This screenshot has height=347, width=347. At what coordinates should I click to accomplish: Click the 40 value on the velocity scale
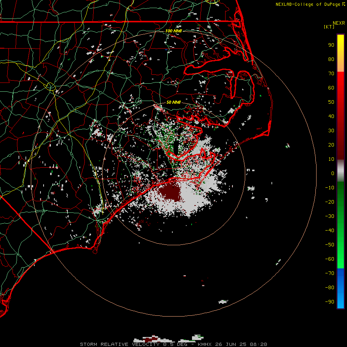(331, 116)
